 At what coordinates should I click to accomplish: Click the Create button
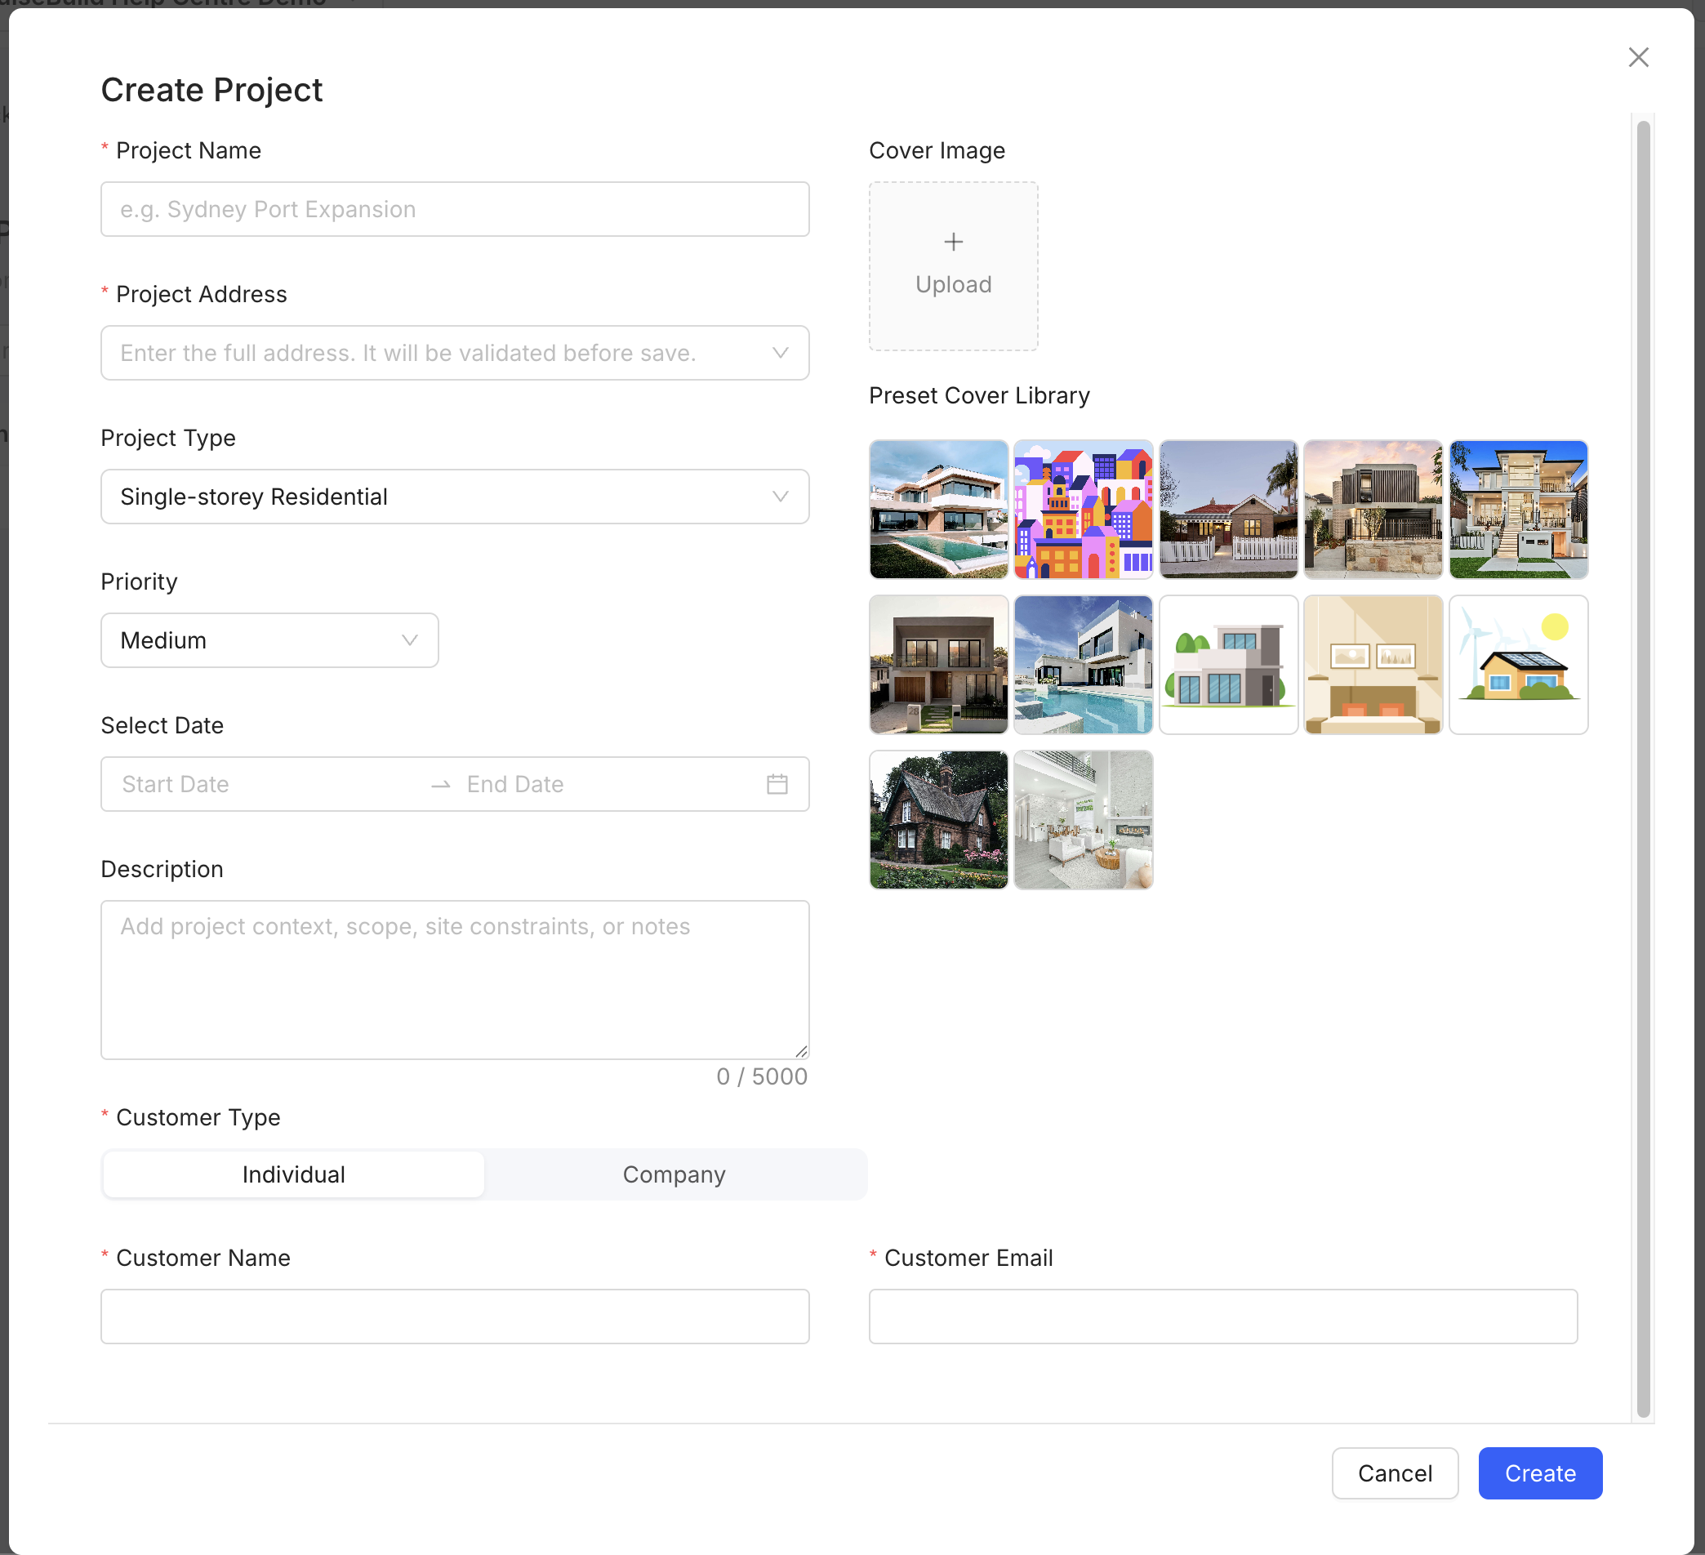point(1540,1473)
